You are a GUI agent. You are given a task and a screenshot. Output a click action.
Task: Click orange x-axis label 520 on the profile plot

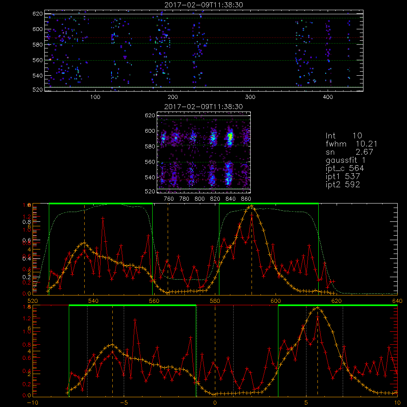point(33,301)
